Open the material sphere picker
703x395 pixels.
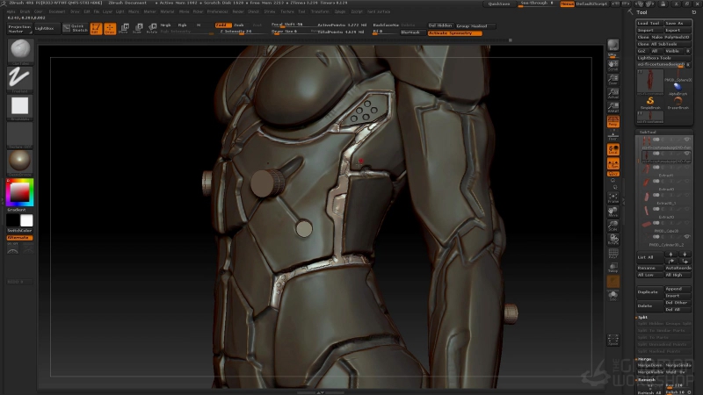coord(20,161)
